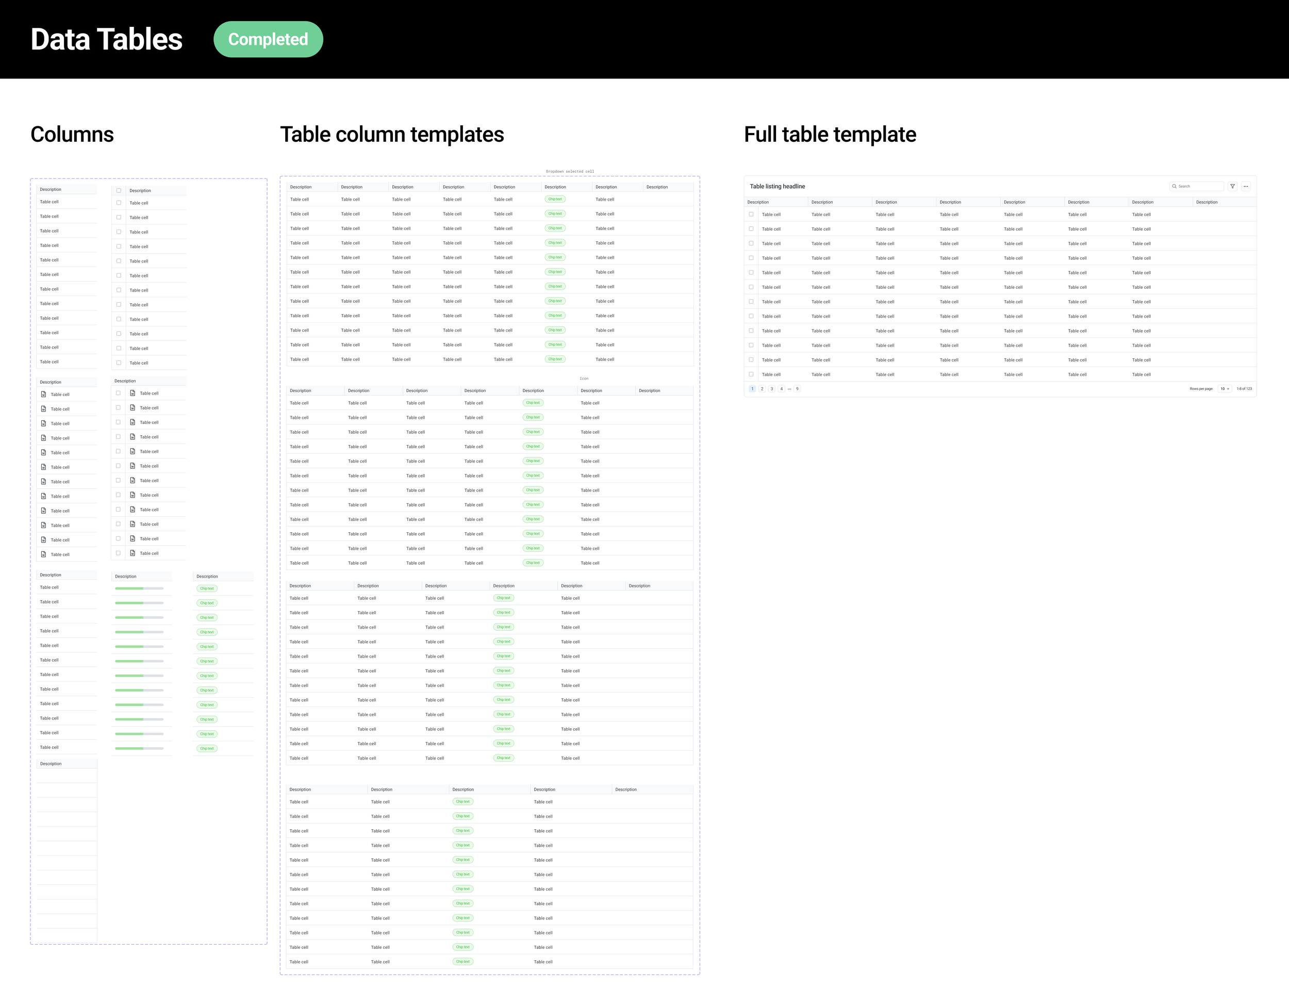Click the document icon in the checkbox column
Screen dimensions: 1289x1002
click(133, 393)
